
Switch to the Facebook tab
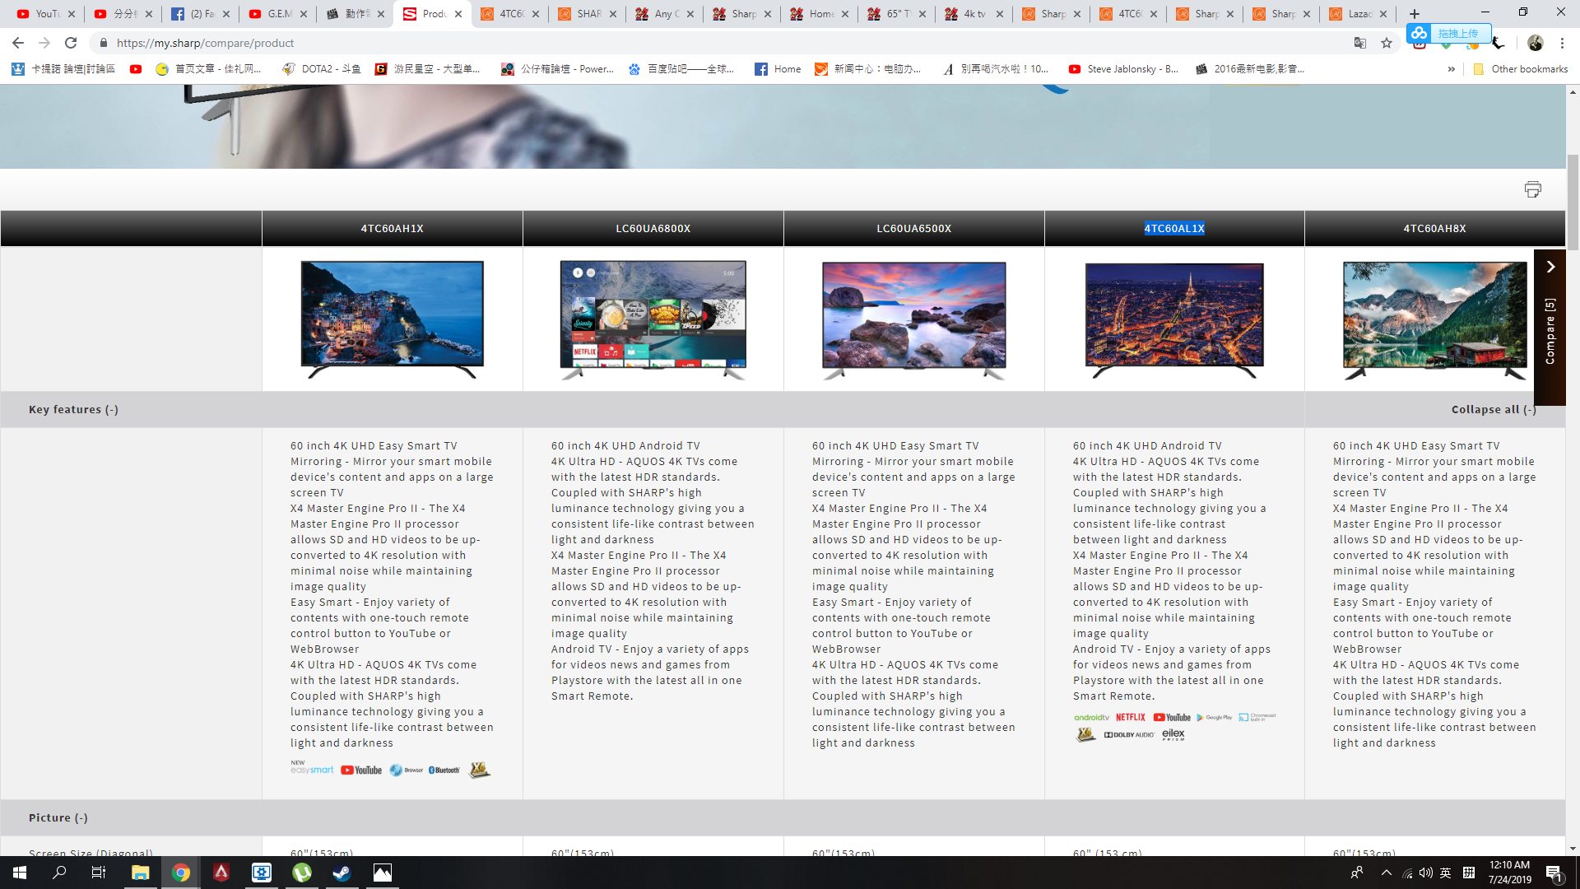(x=200, y=14)
